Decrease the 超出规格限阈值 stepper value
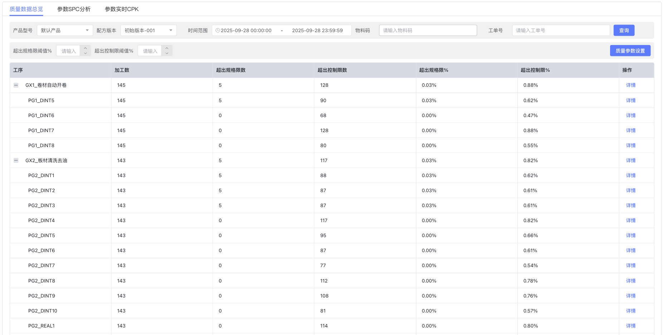 tap(85, 53)
